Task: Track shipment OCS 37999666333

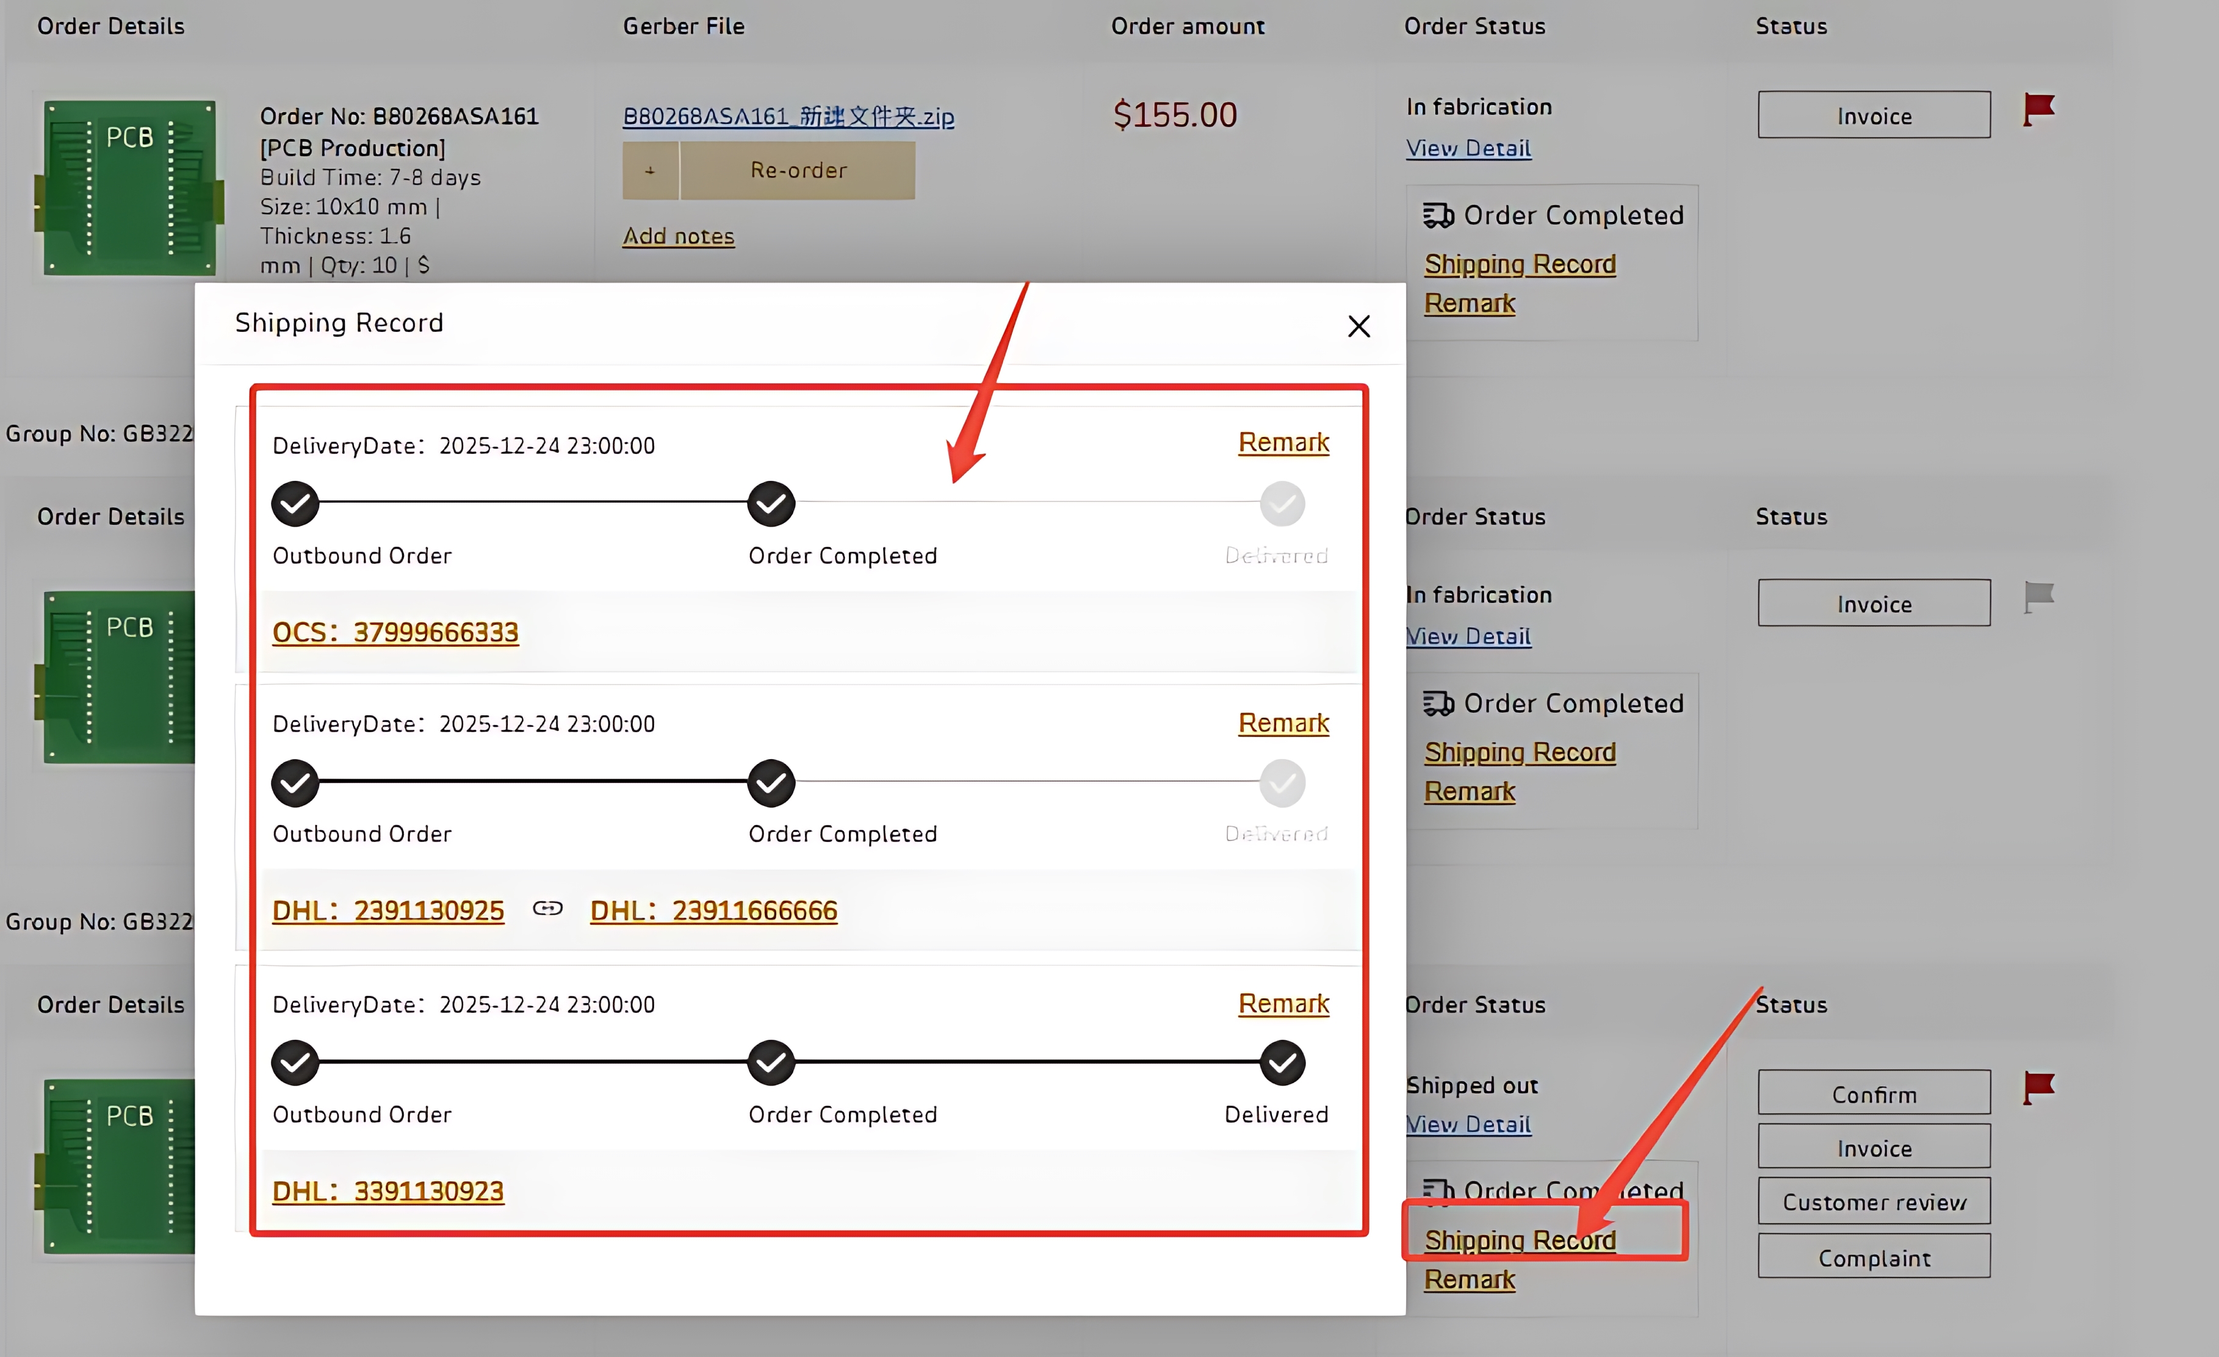Action: (395, 632)
